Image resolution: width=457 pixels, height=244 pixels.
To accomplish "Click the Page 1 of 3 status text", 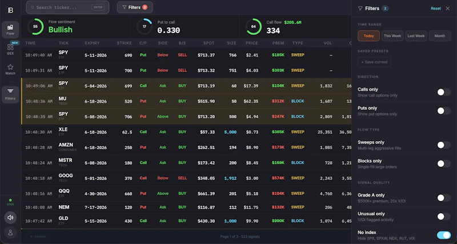I will click(240, 237).
